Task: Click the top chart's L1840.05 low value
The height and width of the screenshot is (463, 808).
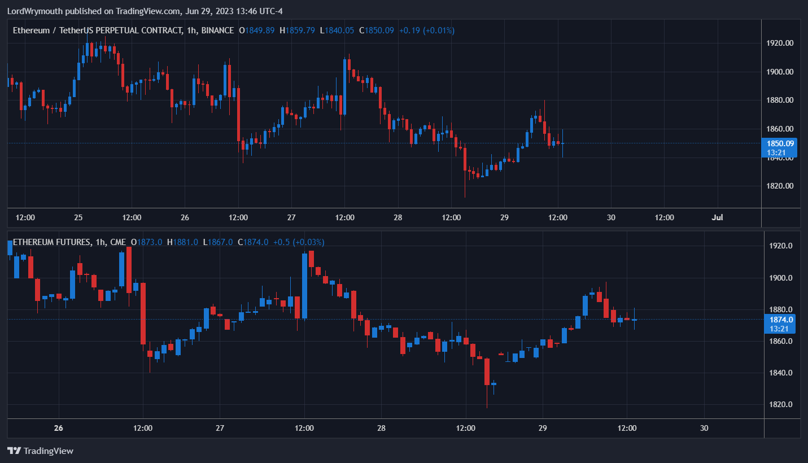Action: click(337, 30)
